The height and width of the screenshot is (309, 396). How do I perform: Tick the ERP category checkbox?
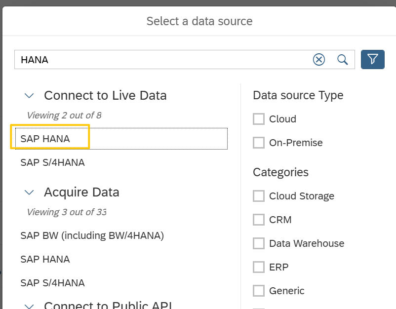tap(259, 267)
